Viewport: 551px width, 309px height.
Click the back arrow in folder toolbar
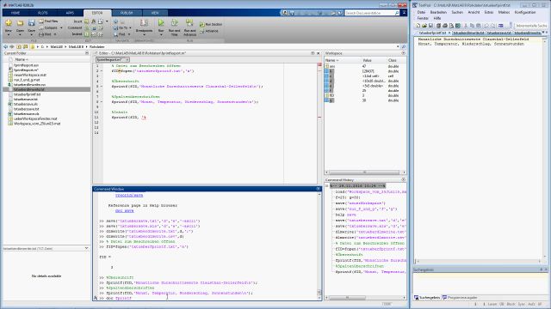click(5, 46)
